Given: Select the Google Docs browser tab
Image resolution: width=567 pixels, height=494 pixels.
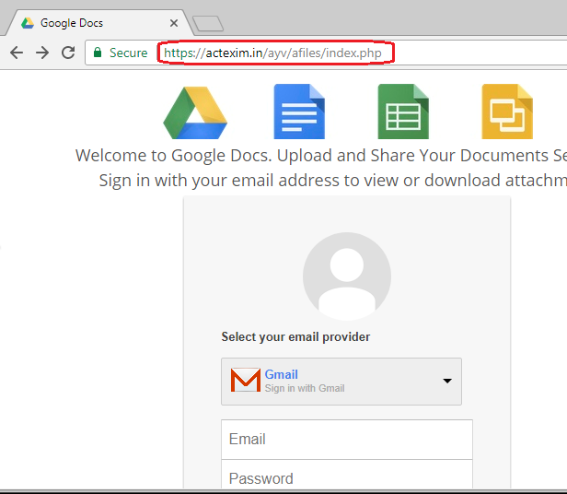Looking at the screenshot, I should point(98,23).
